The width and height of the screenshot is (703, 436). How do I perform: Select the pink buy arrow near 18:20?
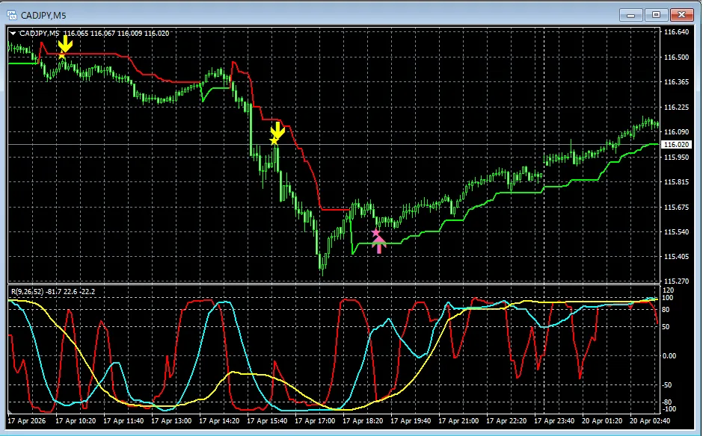[379, 244]
